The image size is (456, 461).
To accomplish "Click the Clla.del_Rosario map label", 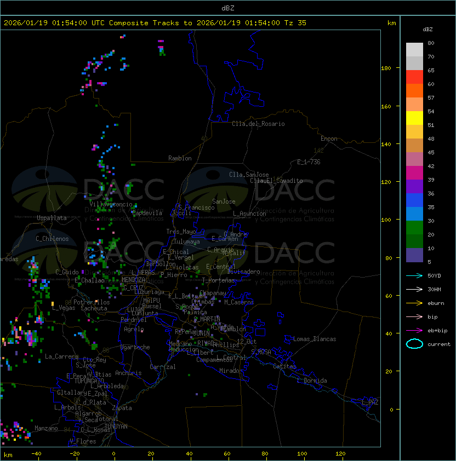I will tap(258, 124).
